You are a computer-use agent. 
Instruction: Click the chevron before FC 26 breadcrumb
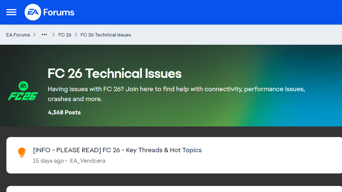[53, 35]
